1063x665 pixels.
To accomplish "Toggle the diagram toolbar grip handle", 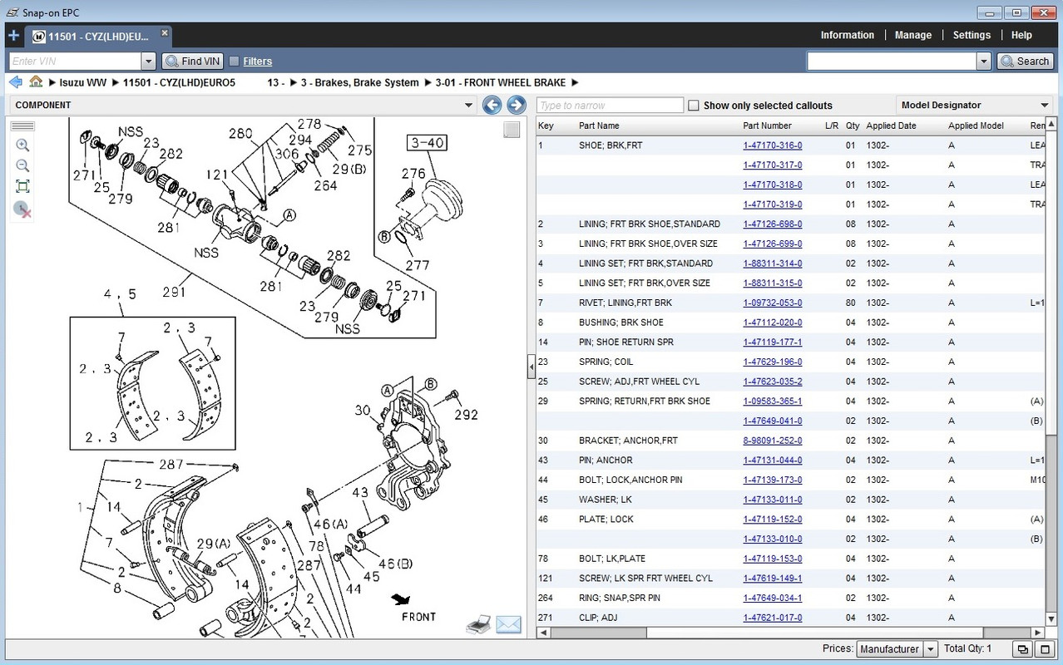I will (x=22, y=126).
